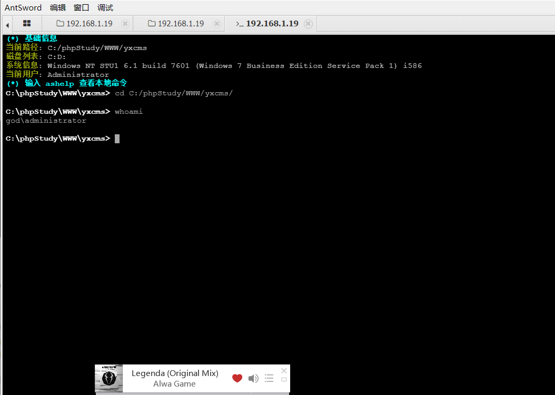Screen dimensions: 555x395
Task: Close the terminal tab 192.168.1.19
Action: click(308, 24)
